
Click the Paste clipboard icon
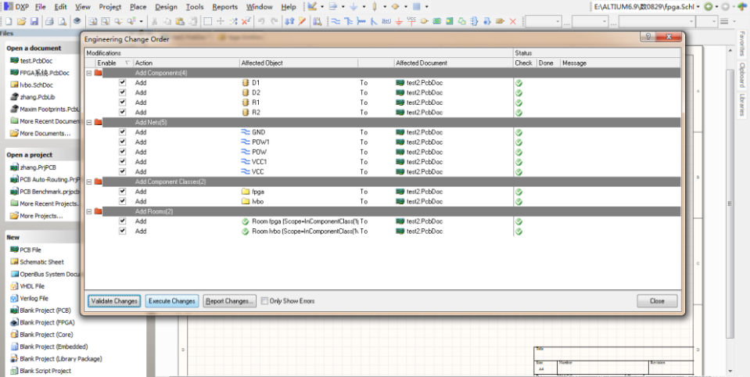coord(180,22)
